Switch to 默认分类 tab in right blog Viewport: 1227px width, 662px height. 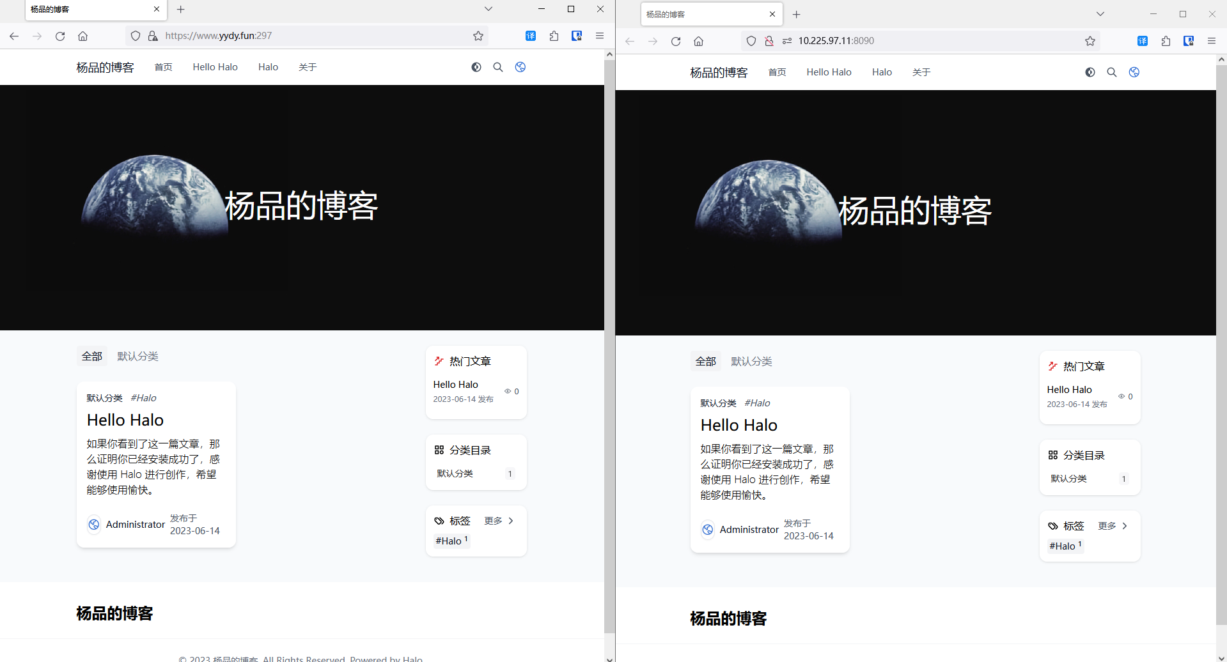click(x=752, y=361)
